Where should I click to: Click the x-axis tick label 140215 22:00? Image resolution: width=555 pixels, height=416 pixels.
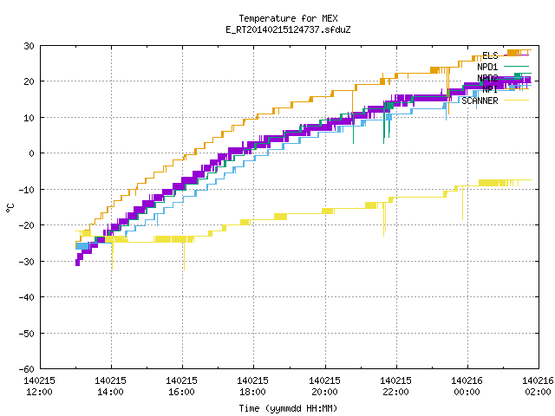(395, 387)
